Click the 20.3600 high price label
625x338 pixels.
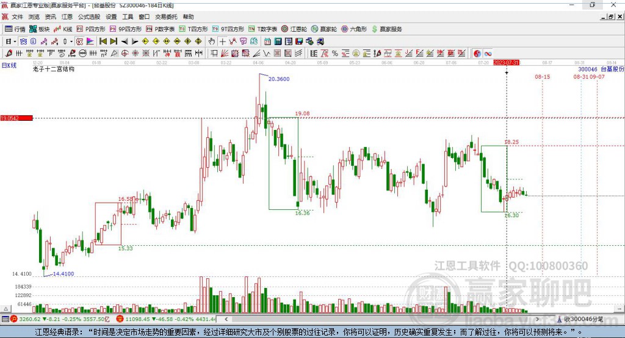pyautogui.click(x=279, y=79)
